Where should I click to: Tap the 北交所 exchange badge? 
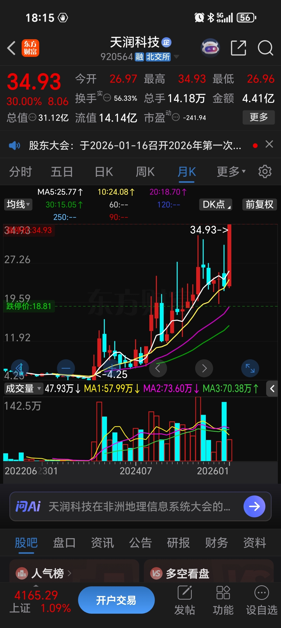(x=158, y=57)
